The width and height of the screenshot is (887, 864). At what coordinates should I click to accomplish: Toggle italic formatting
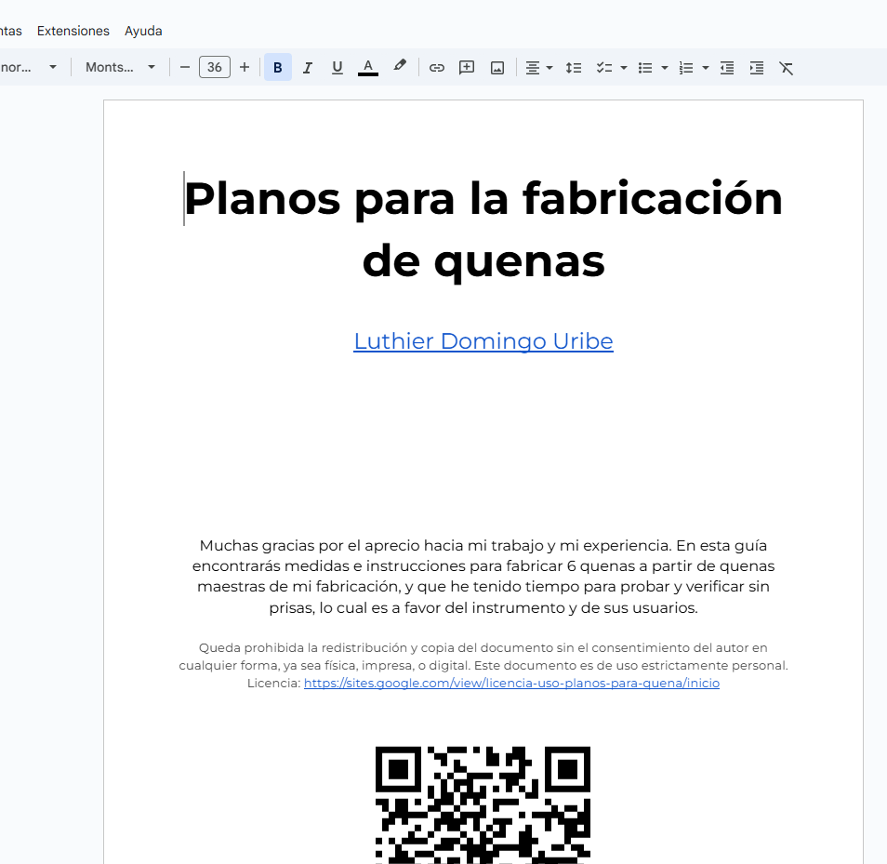click(x=307, y=67)
